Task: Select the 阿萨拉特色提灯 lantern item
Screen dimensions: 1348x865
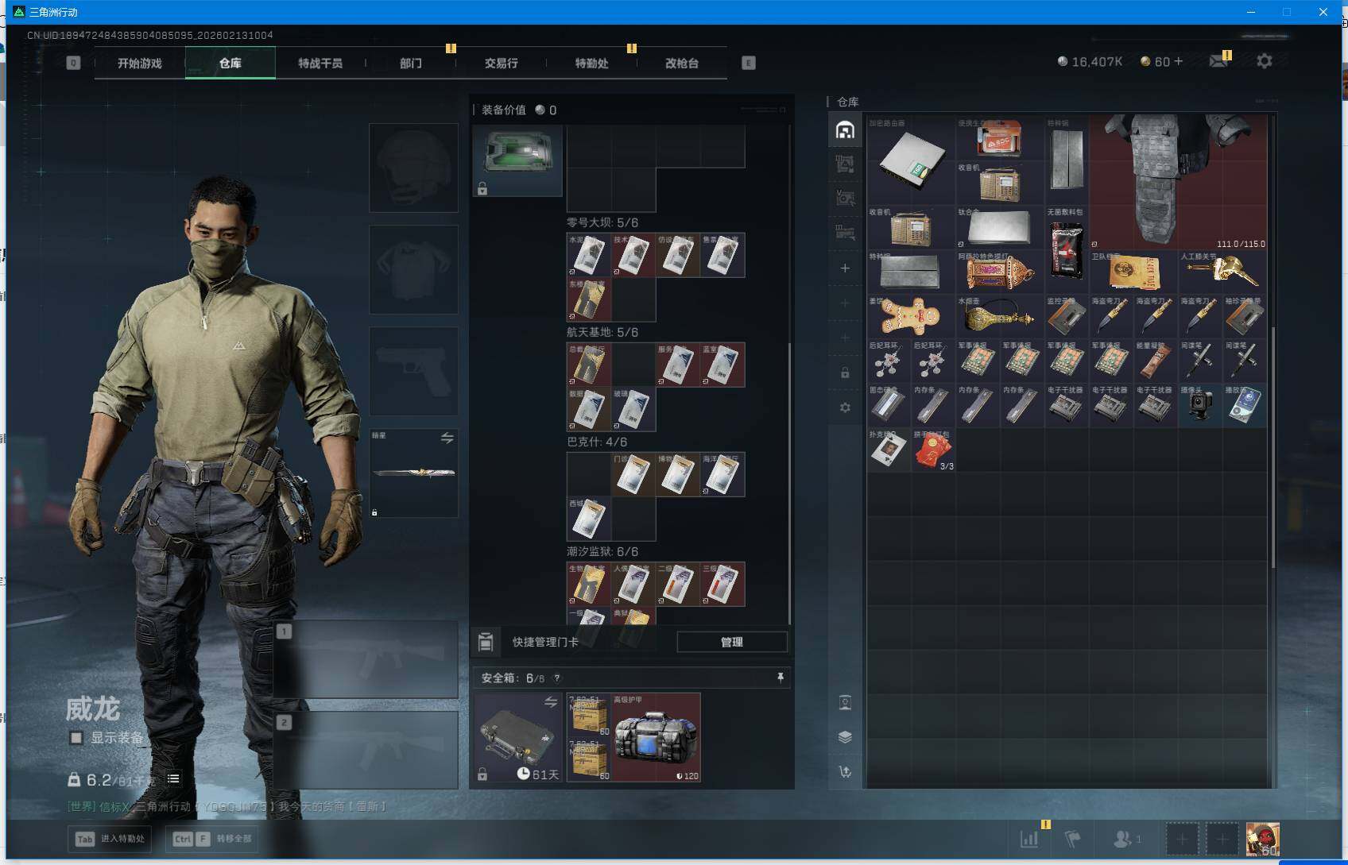Action: (x=999, y=272)
